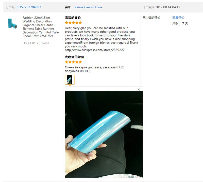Select the review photo thumbnail
Viewport: 203px width, 182px height.
pyautogui.click(x=70, y=80)
